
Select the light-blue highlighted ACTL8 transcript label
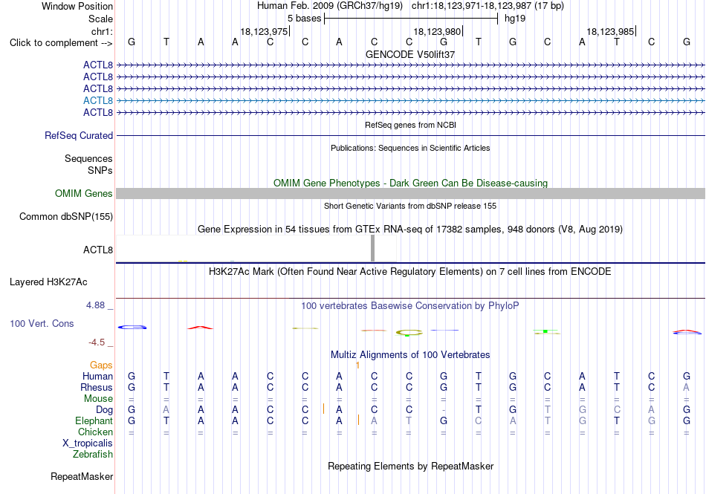[97, 100]
